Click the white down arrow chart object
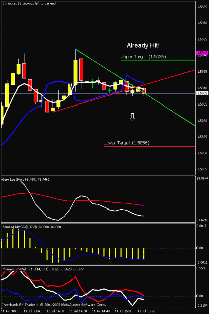 click(132, 117)
